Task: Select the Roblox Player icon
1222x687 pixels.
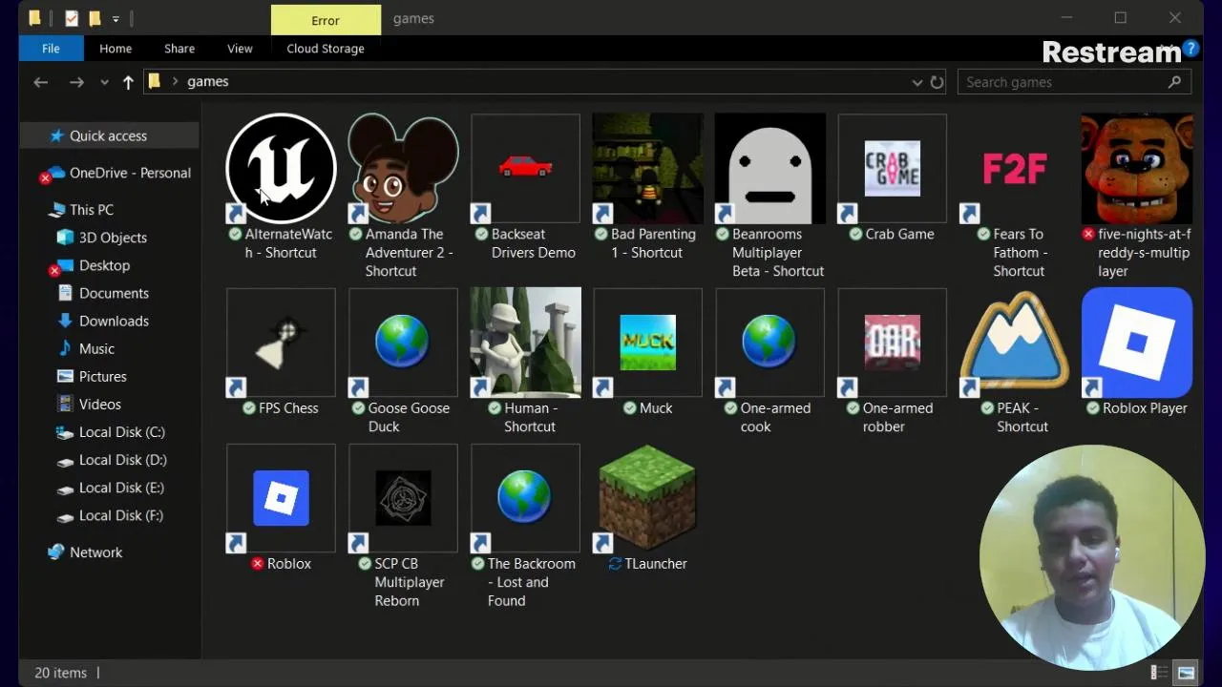Action: point(1137,343)
